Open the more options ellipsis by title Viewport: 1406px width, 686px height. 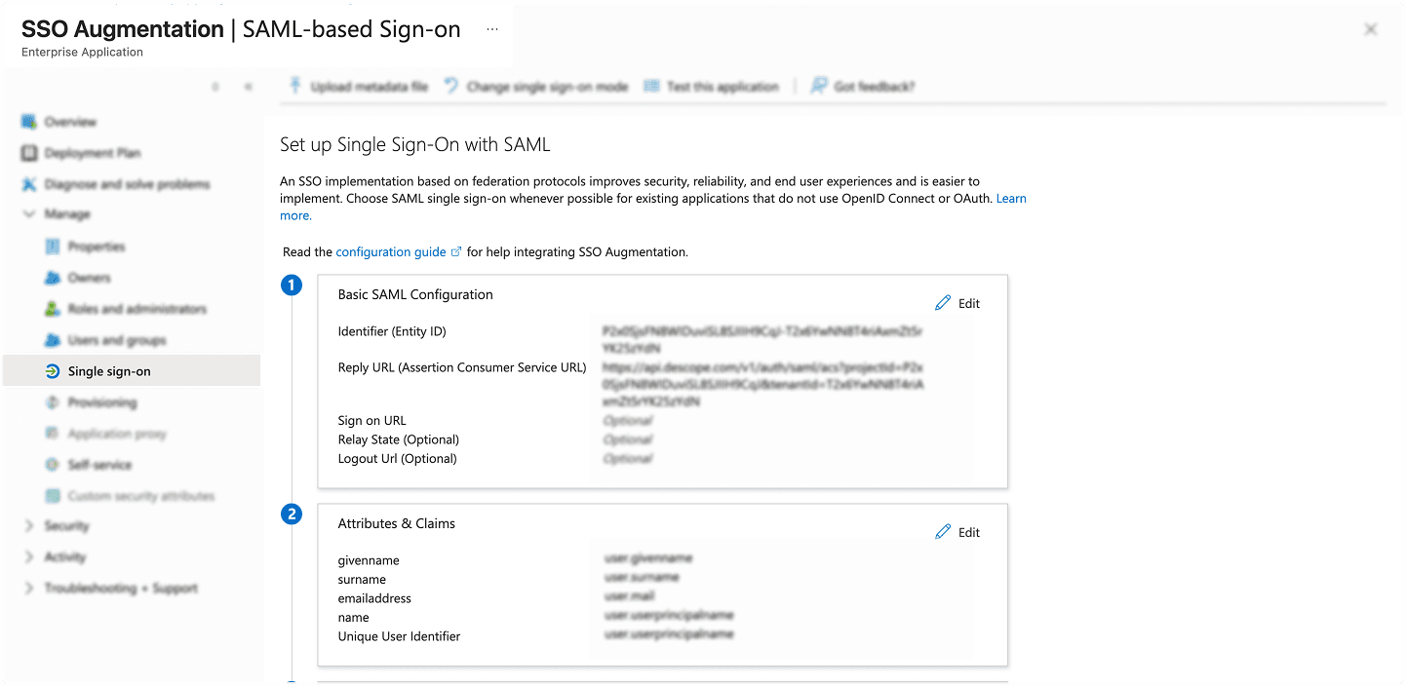pos(492,29)
